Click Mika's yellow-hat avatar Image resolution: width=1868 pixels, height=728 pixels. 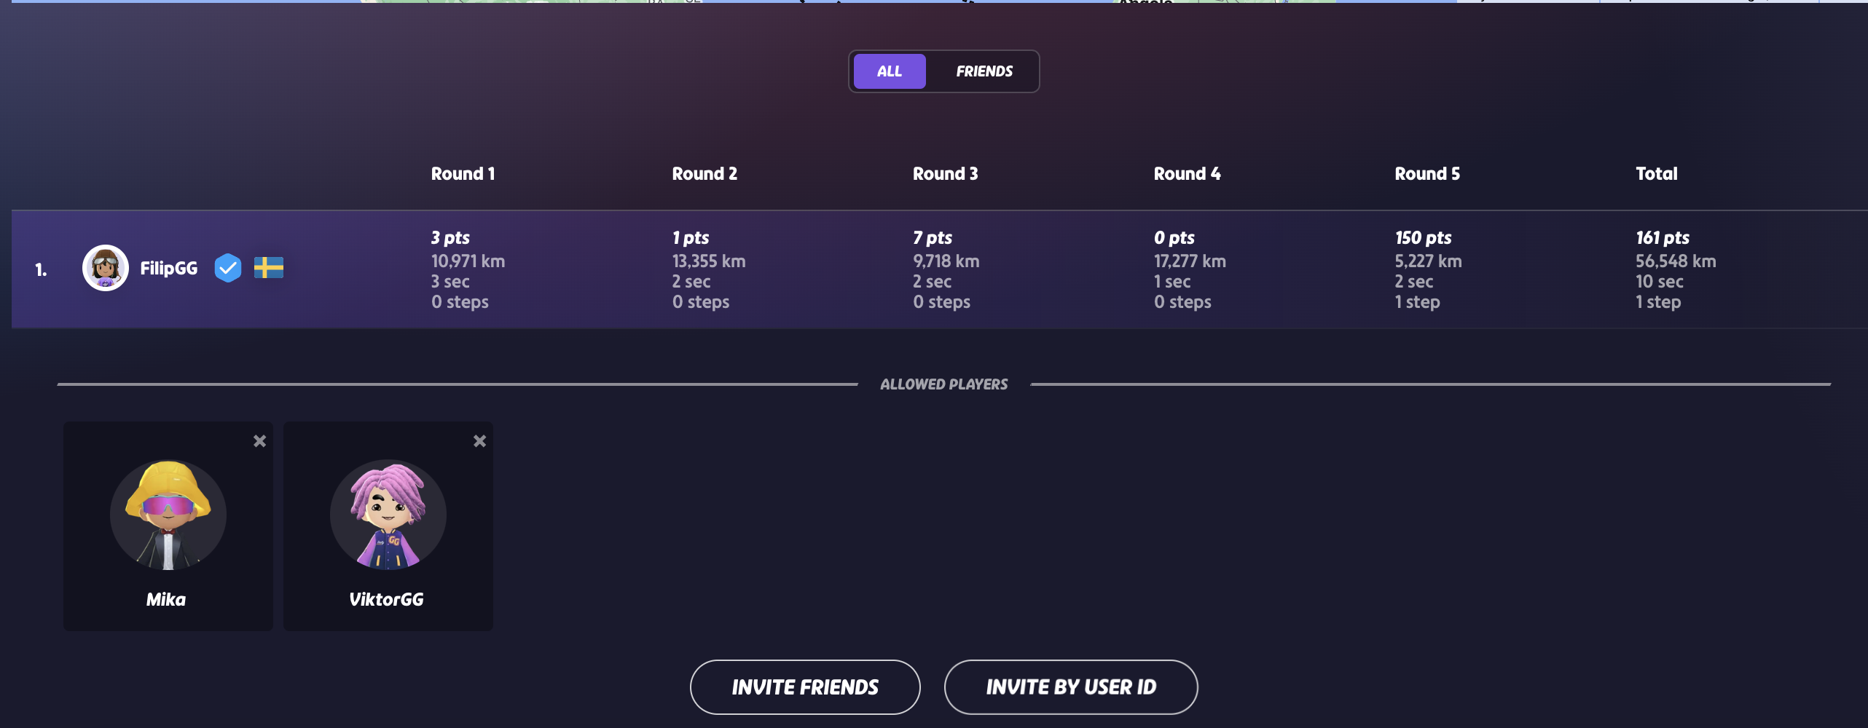coord(168,515)
